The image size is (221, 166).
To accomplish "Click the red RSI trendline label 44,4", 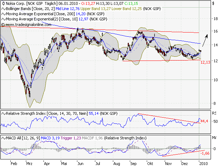I will pos(204,121).
